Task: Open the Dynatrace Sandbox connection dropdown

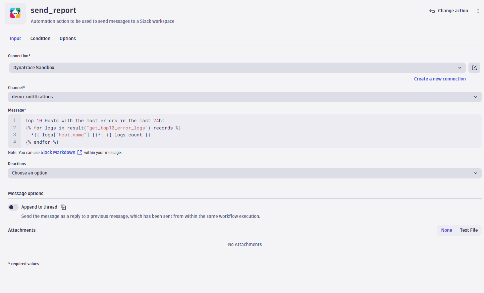Action: [x=237, y=68]
